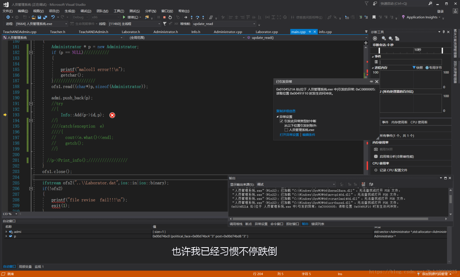Switch to the Administrator.cpp tab
This screenshot has height=277, width=460.
click(228, 32)
